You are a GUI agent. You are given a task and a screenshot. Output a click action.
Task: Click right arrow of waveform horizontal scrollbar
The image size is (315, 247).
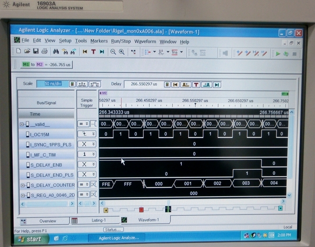(x=283, y=201)
